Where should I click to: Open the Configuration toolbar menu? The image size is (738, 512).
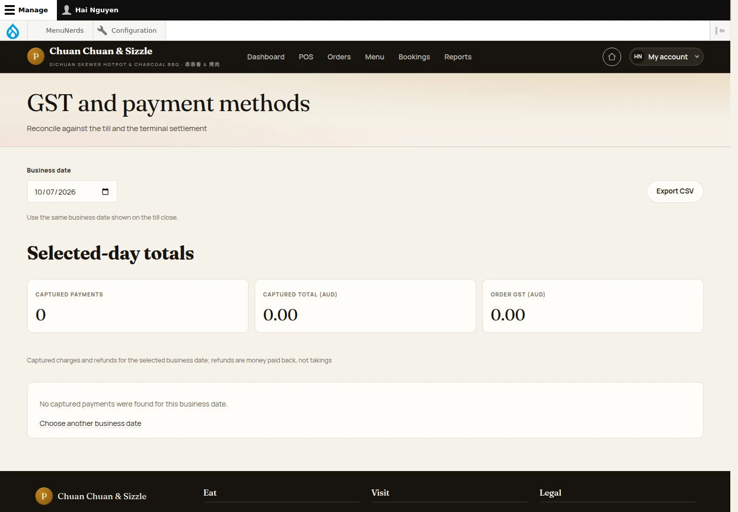[129, 31]
